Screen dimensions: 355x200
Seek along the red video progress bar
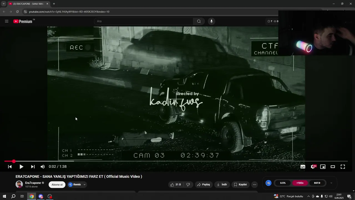click(x=176, y=161)
